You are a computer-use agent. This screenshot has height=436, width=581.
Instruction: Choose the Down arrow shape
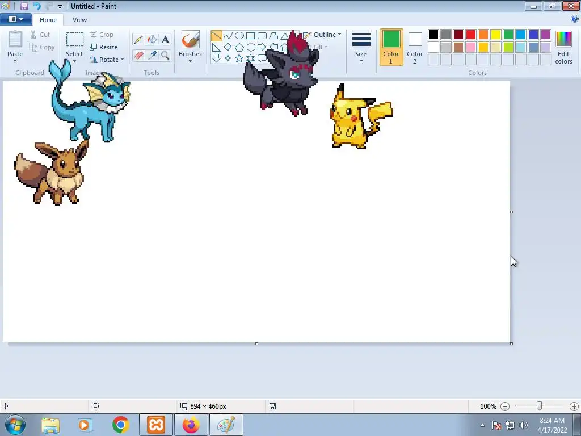point(216,58)
